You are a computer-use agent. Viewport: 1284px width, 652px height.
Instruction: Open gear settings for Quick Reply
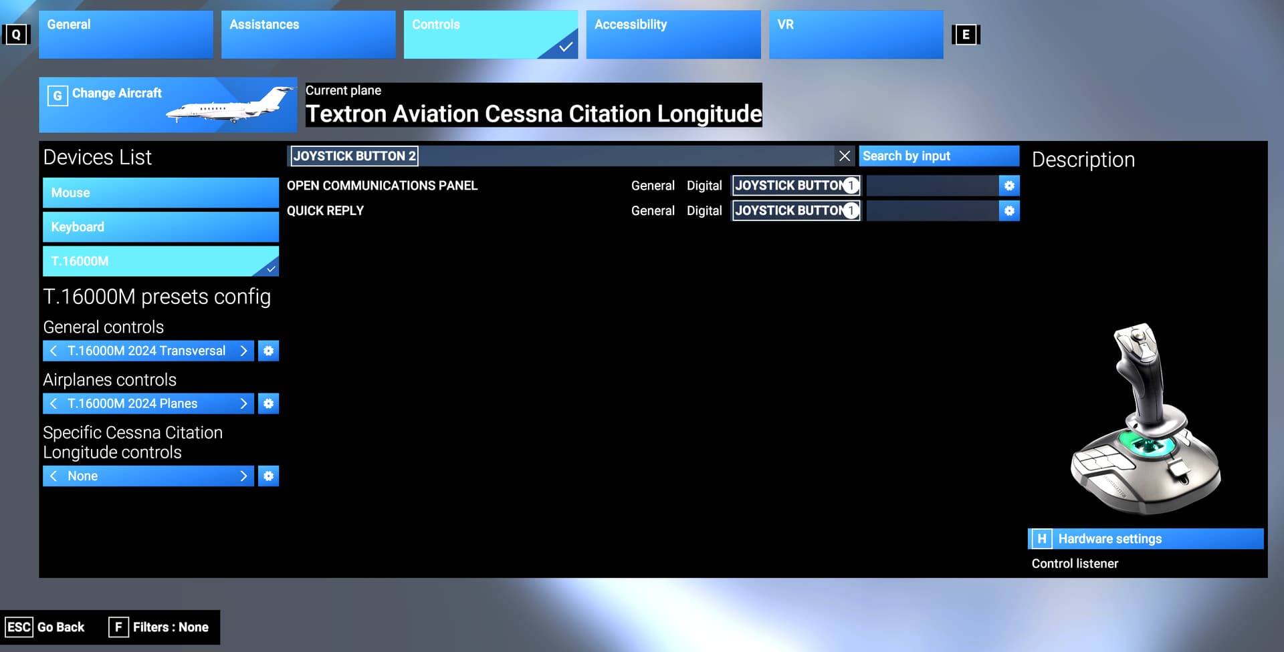click(1009, 211)
